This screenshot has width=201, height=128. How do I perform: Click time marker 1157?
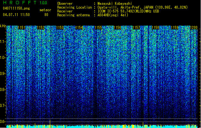coord(136,28)
